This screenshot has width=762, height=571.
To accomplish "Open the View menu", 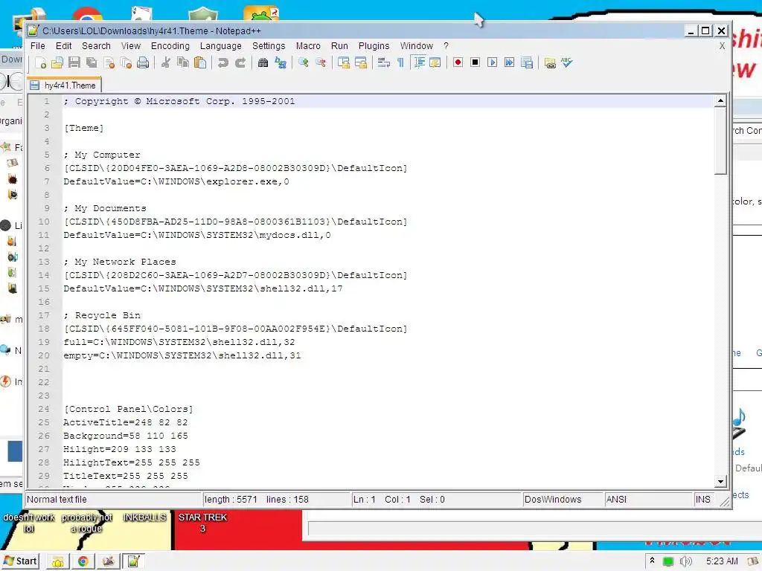I will click(131, 45).
